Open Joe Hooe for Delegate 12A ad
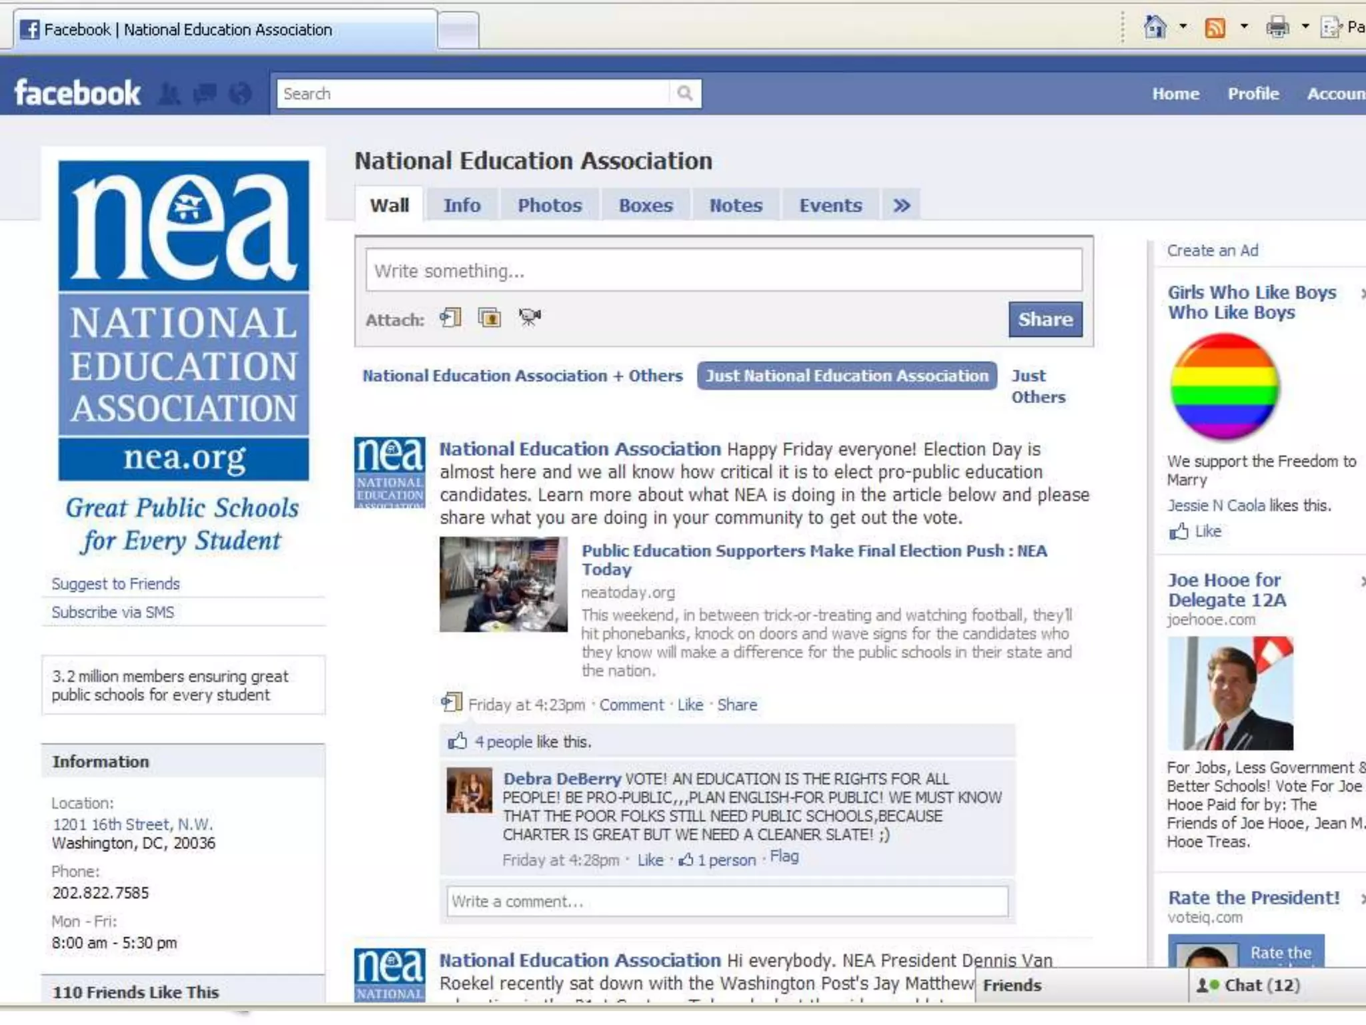The height and width of the screenshot is (1025, 1366). [1227, 590]
